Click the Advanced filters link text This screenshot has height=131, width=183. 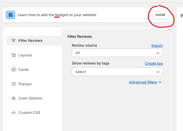(x=143, y=82)
